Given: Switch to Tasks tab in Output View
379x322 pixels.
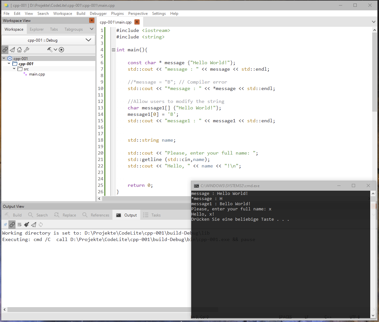Looking at the screenshot, I should click(152, 215).
